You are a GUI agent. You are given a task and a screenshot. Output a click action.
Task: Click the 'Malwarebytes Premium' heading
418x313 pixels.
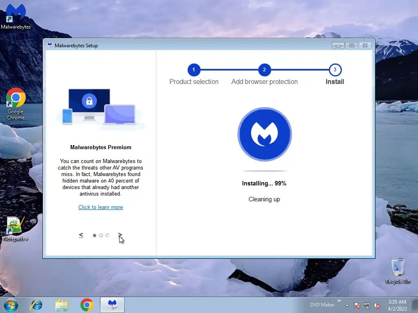click(x=101, y=147)
